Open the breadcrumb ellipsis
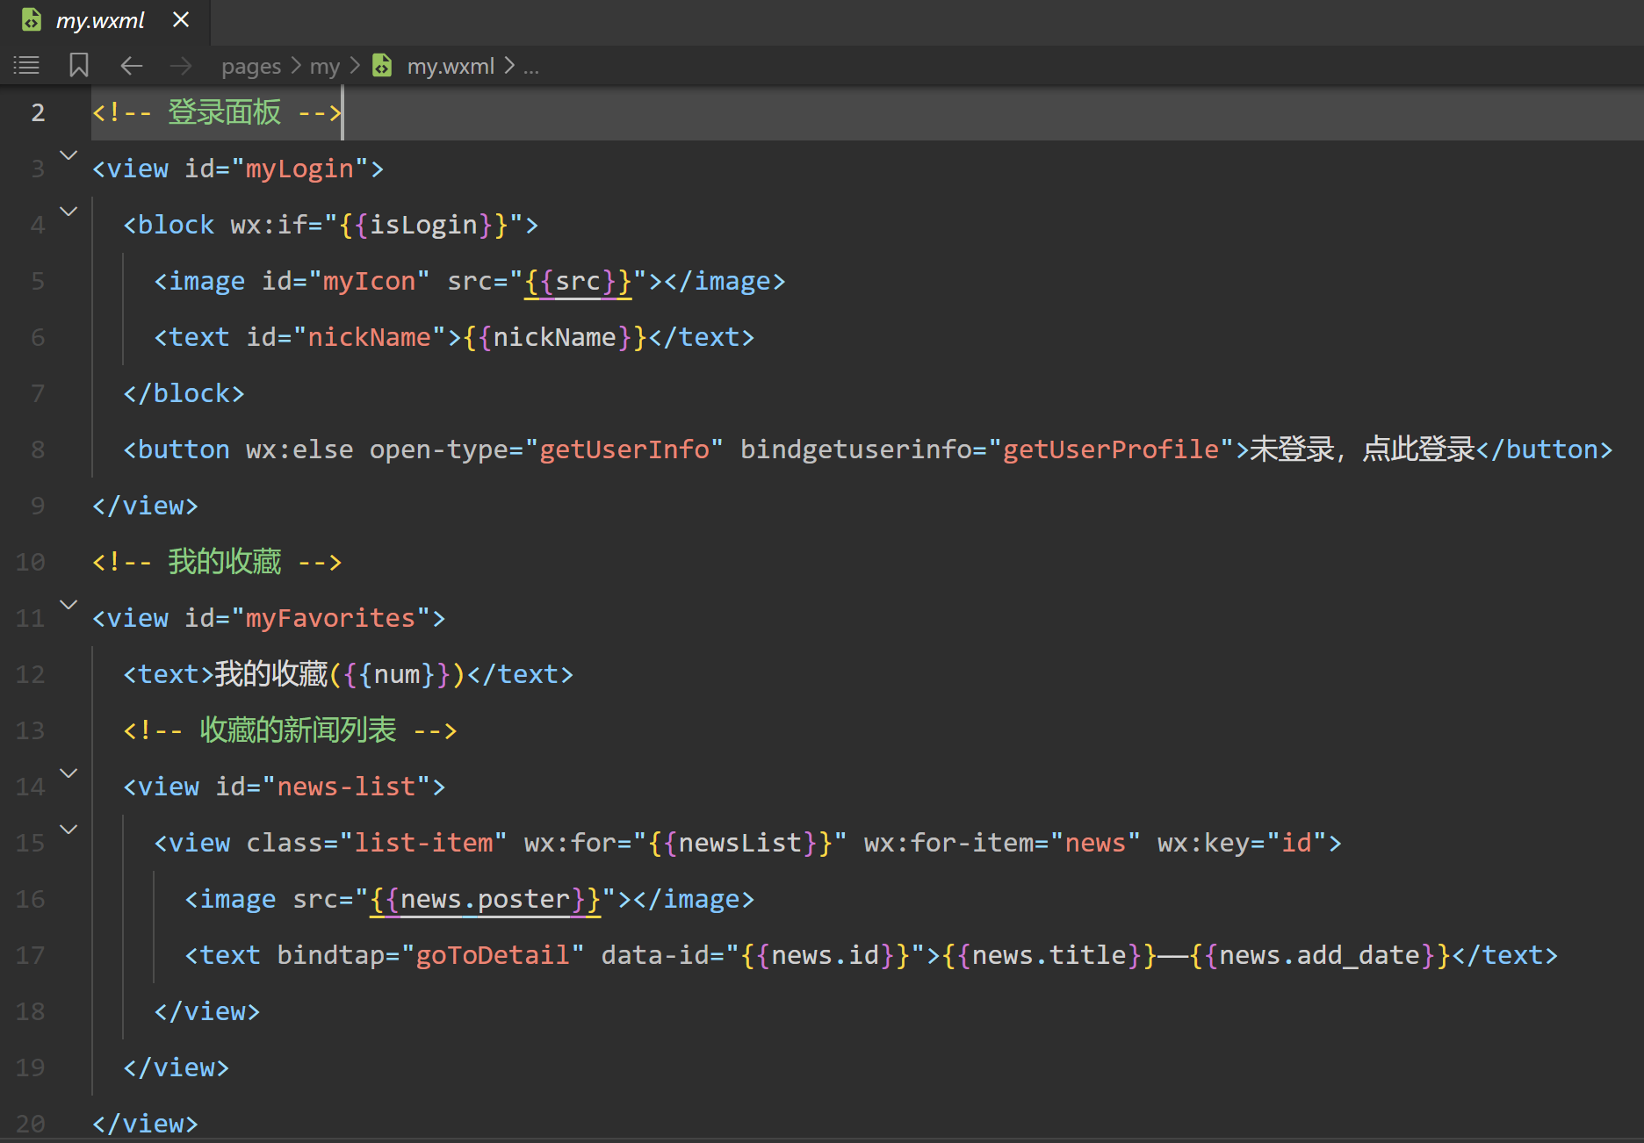The width and height of the screenshot is (1644, 1143). pyautogui.click(x=531, y=67)
